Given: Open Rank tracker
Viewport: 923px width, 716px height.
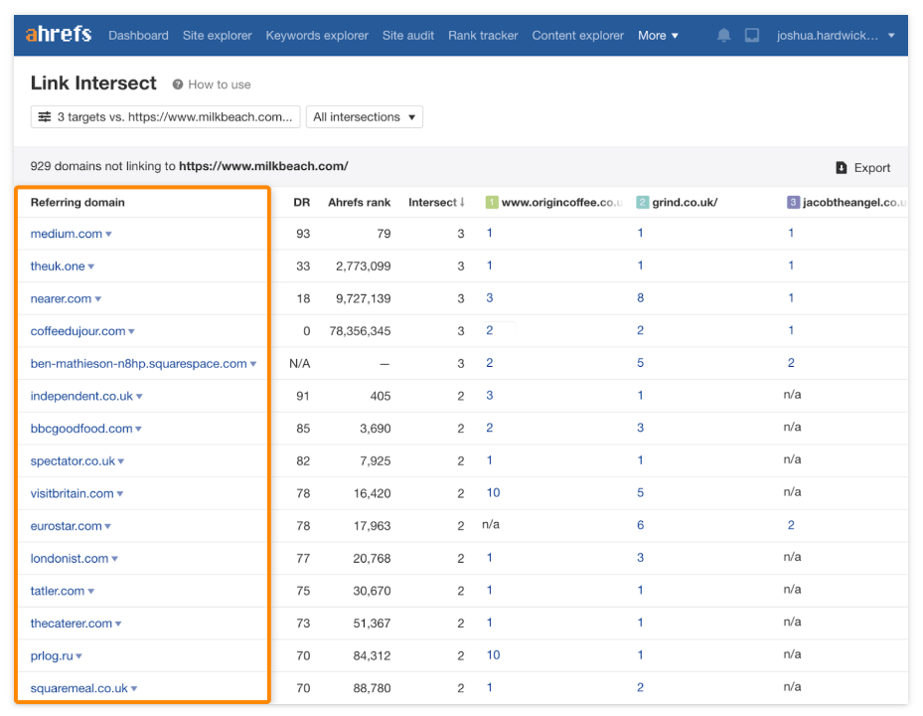Looking at the screenshot, I should [x=483, y=36].
